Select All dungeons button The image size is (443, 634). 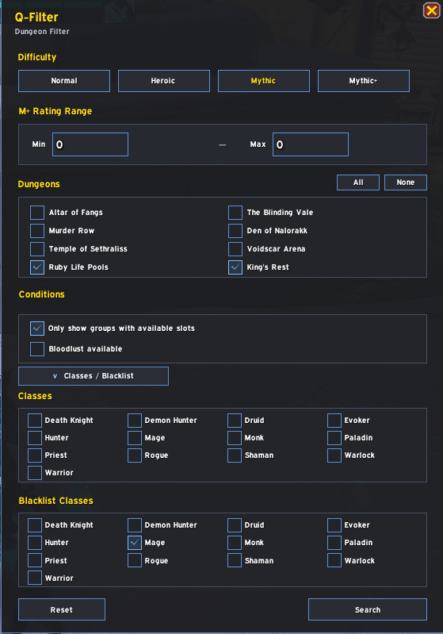pyautogui.click(x=358, y=183)
